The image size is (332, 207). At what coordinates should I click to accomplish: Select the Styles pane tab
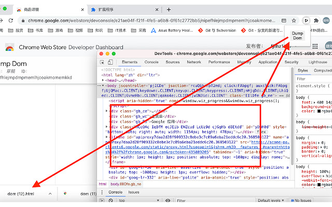click(x=303, y=70)
